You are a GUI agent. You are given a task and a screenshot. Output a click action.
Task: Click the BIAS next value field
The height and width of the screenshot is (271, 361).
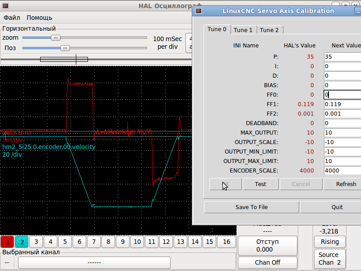tap(342, 85)
